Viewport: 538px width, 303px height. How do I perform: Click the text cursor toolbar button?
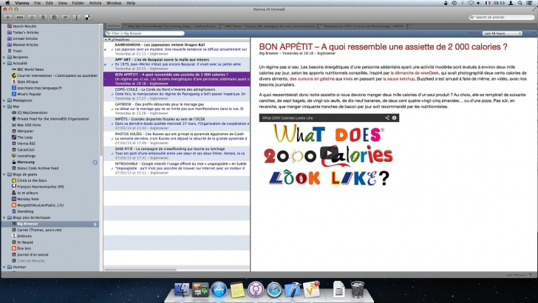pyautogui.click(x=76, y=17)
